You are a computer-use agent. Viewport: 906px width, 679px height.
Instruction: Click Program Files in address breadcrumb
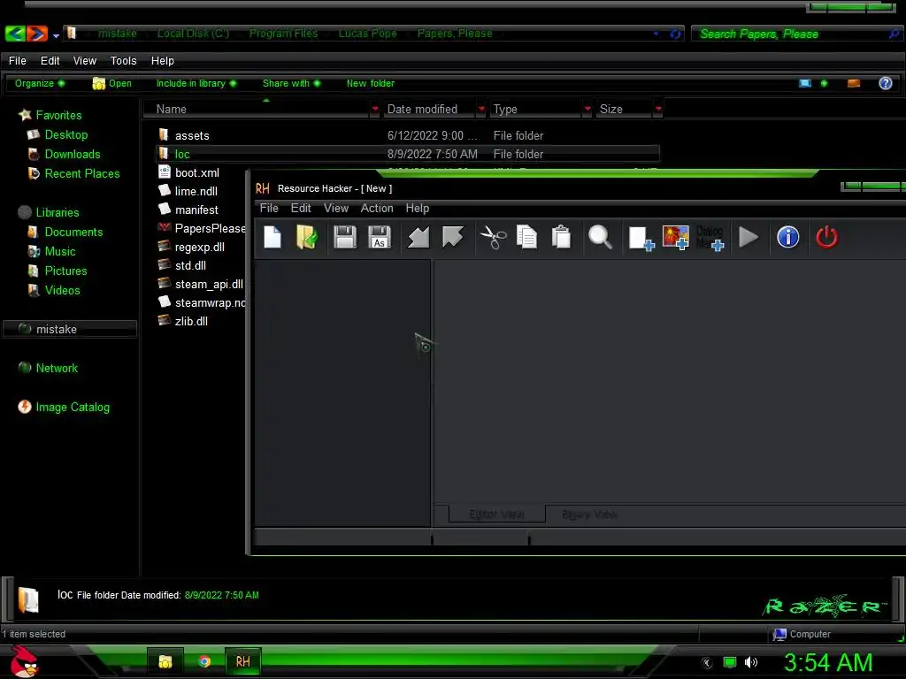coord(284,34)
